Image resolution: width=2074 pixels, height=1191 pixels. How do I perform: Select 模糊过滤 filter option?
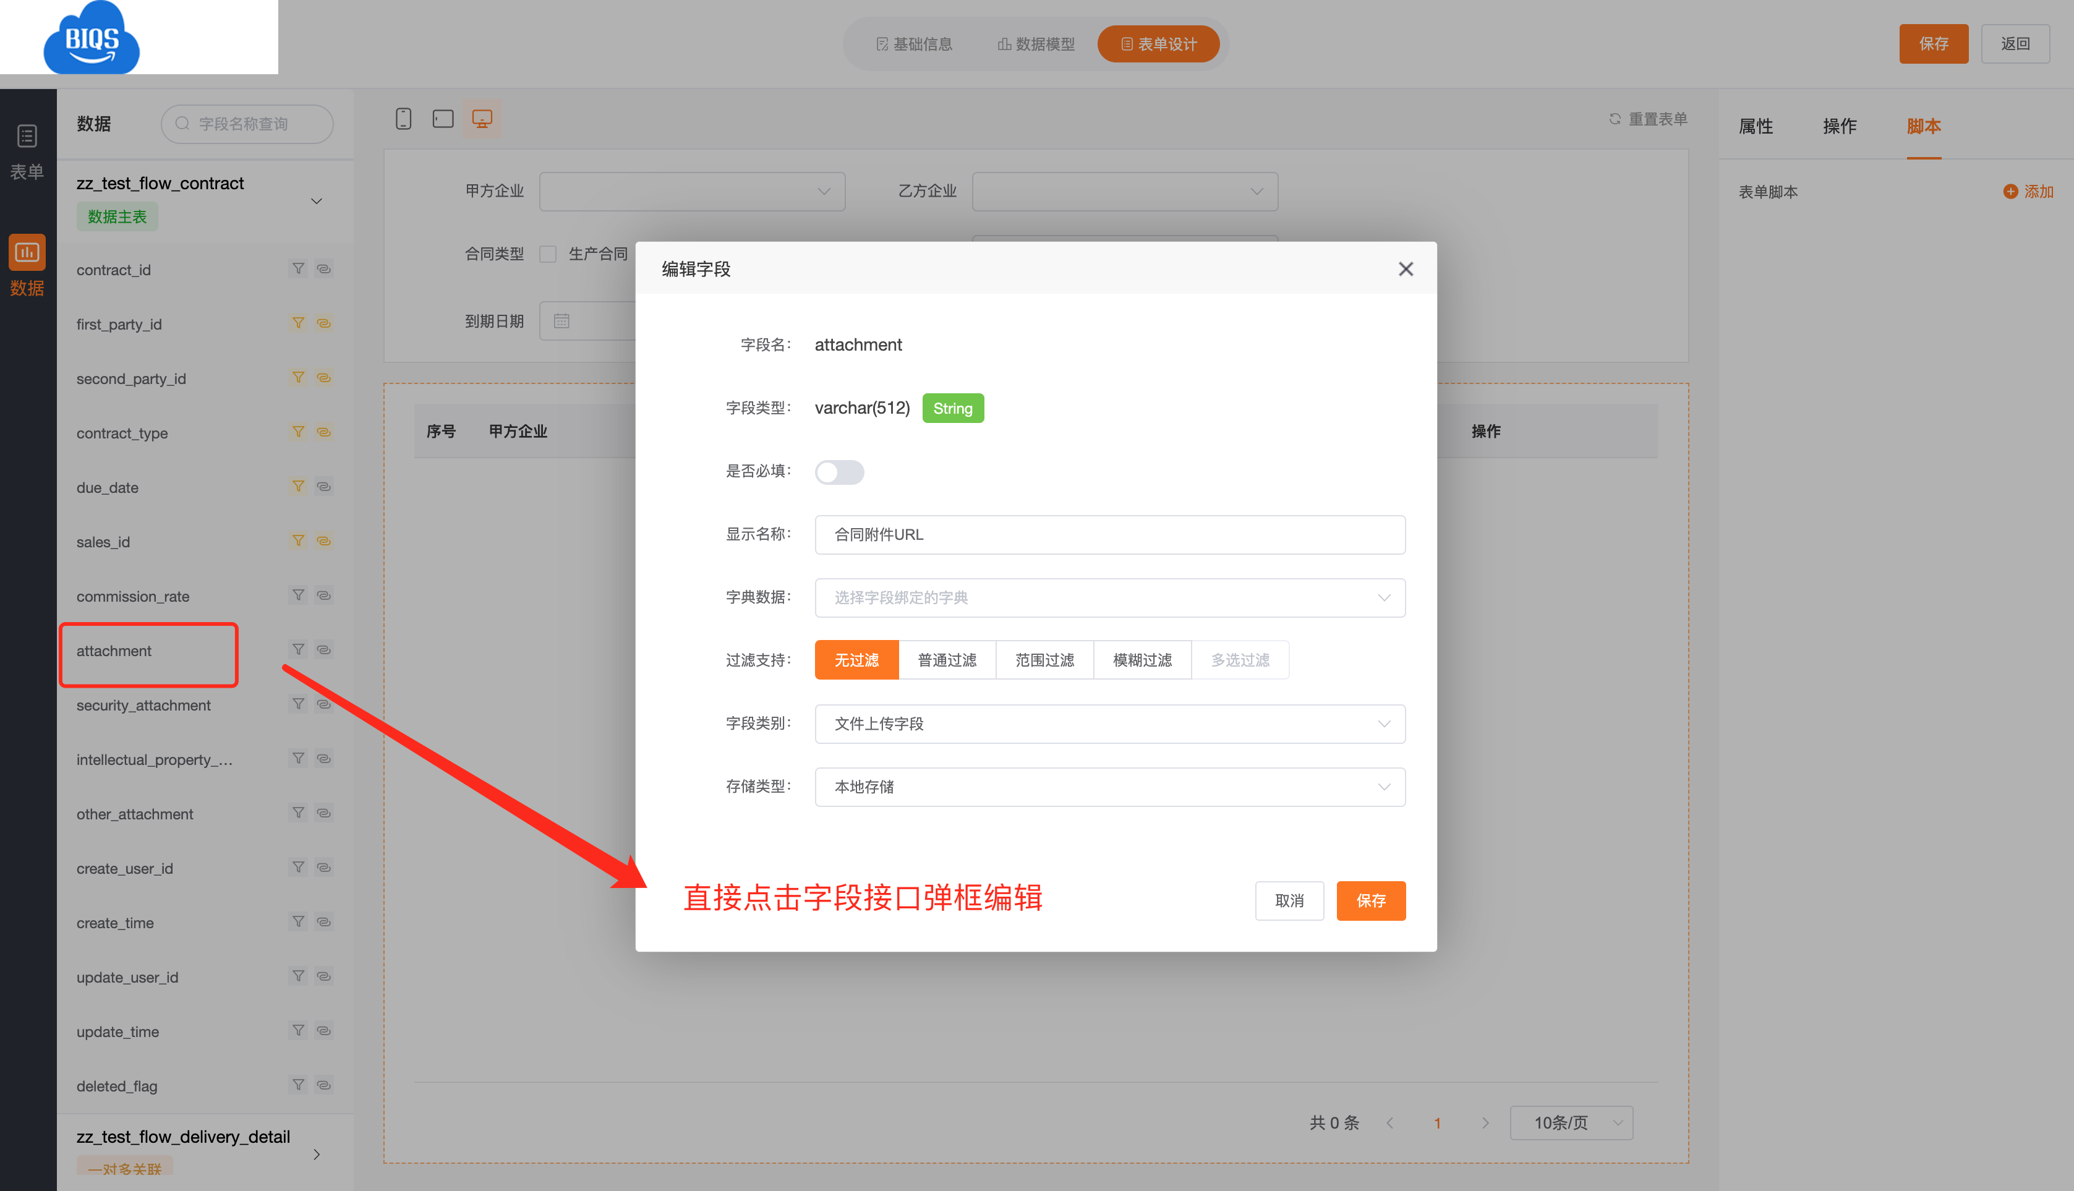pos(1142,659)
